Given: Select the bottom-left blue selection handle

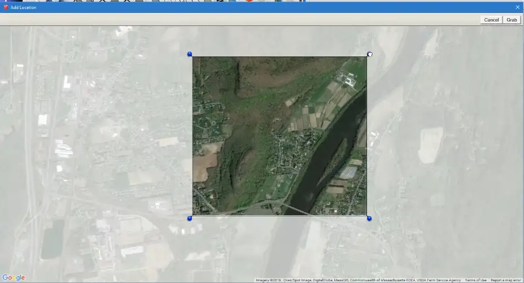Looking at the screenshot, I should click(x=190, y=218).
